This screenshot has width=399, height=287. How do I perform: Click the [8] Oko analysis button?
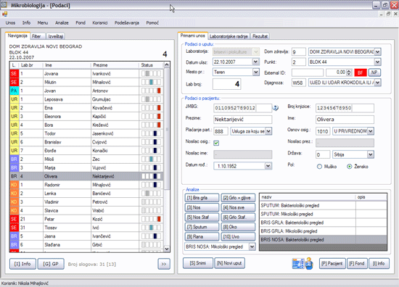[x=238, y=227]
